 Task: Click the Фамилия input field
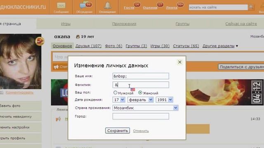[x=141, y=85]
